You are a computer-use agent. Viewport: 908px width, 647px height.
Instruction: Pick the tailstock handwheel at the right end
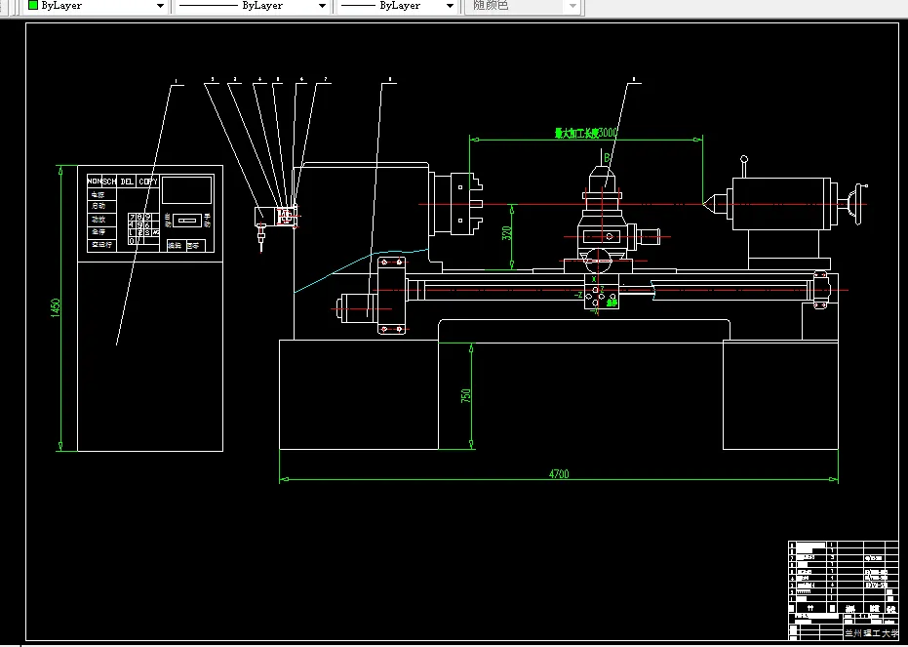pyautogui.click(x=857, y=203)
